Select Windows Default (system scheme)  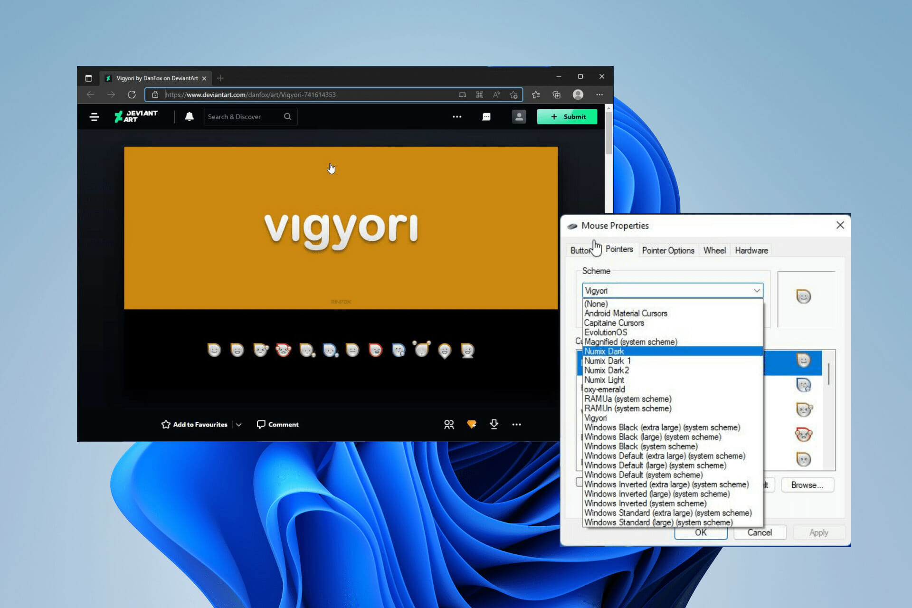pos(673,475)
